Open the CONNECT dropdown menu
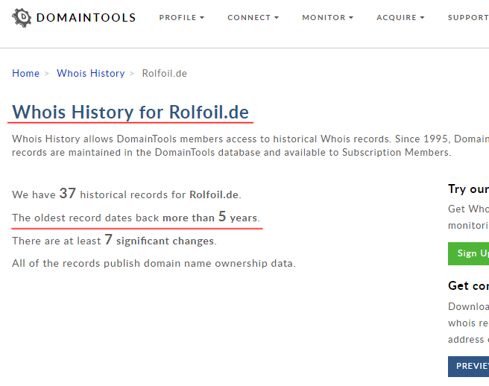Viewport: 489px width, 386px height. pos(253,17)
